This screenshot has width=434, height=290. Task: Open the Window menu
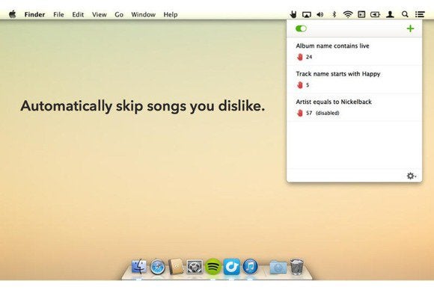click(143, 14)
